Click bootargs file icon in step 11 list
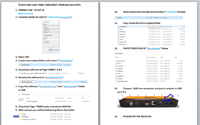Screen dimensions: 200x125 pos(118,32)
